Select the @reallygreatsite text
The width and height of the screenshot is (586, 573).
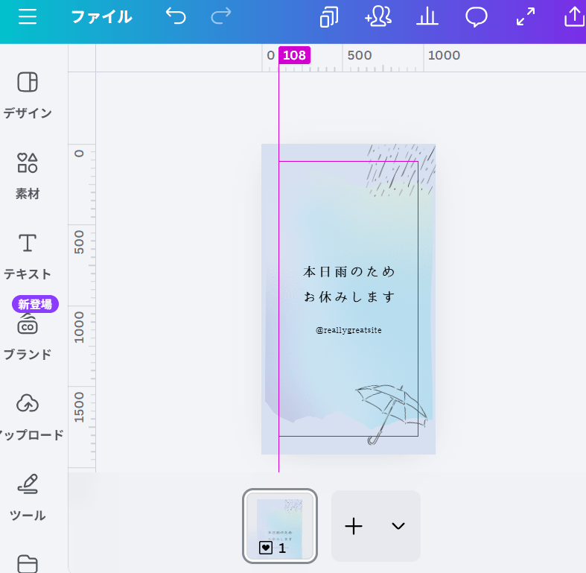pos(348,330)
